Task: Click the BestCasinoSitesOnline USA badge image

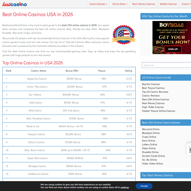Action: click(124, 35)
